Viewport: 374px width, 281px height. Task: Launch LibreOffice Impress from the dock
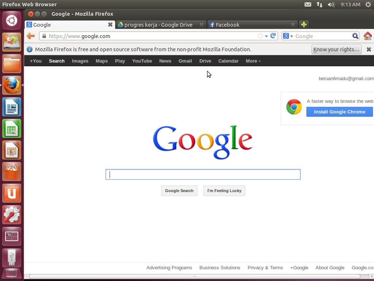pyautogui.click(x=12, y=150)
